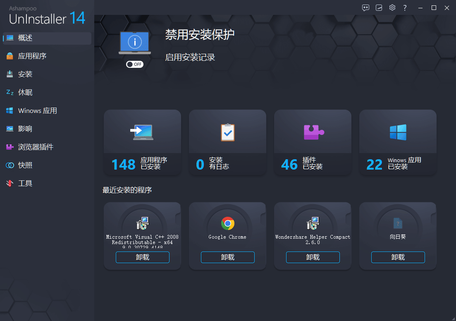The width and height of the screenshot is (456, 321).
Task: Click the 禁用安装保护 heading
Action: [x=200, y=35]
